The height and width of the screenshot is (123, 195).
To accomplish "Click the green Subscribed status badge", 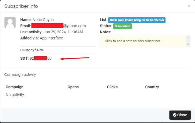I will 122,26.
